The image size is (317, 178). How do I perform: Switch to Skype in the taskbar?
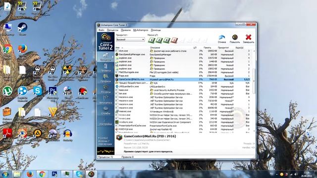(79, 174)
